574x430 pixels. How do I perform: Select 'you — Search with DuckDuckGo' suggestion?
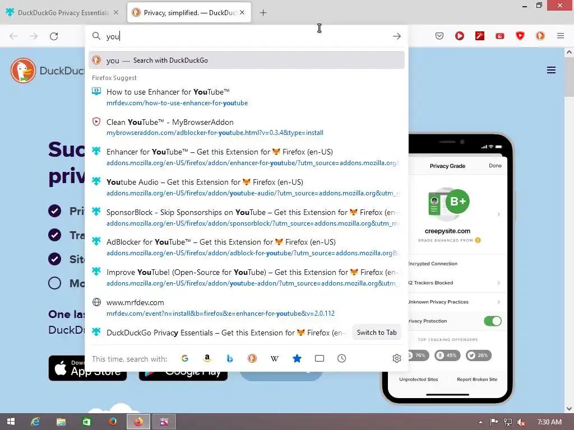[247, 60]
